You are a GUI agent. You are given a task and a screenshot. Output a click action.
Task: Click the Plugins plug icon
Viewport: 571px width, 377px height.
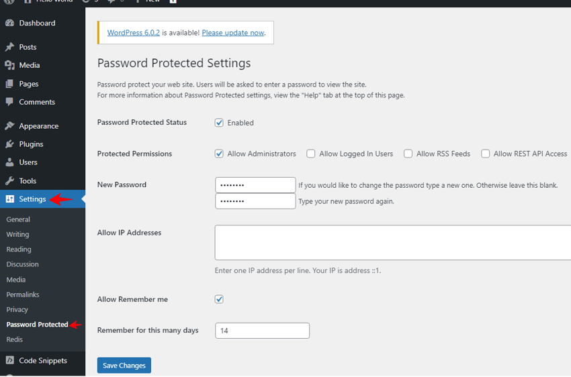point(9,144)
